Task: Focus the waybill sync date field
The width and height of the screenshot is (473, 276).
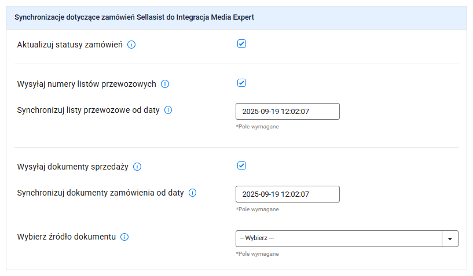Action: (288, 111)
